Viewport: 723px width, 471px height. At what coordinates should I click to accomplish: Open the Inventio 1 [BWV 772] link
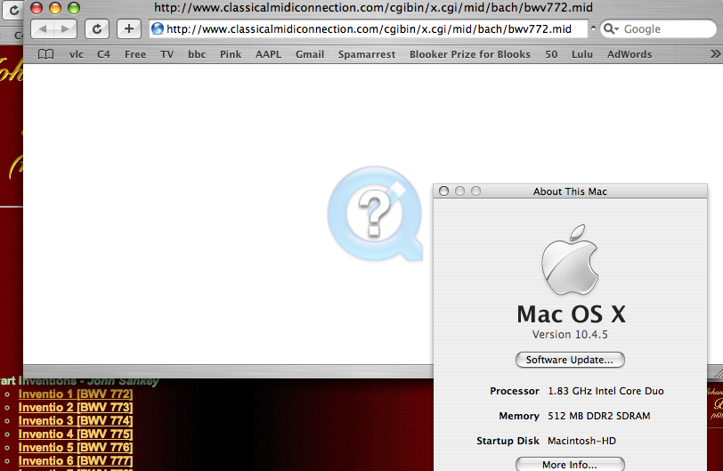(76, 394)
